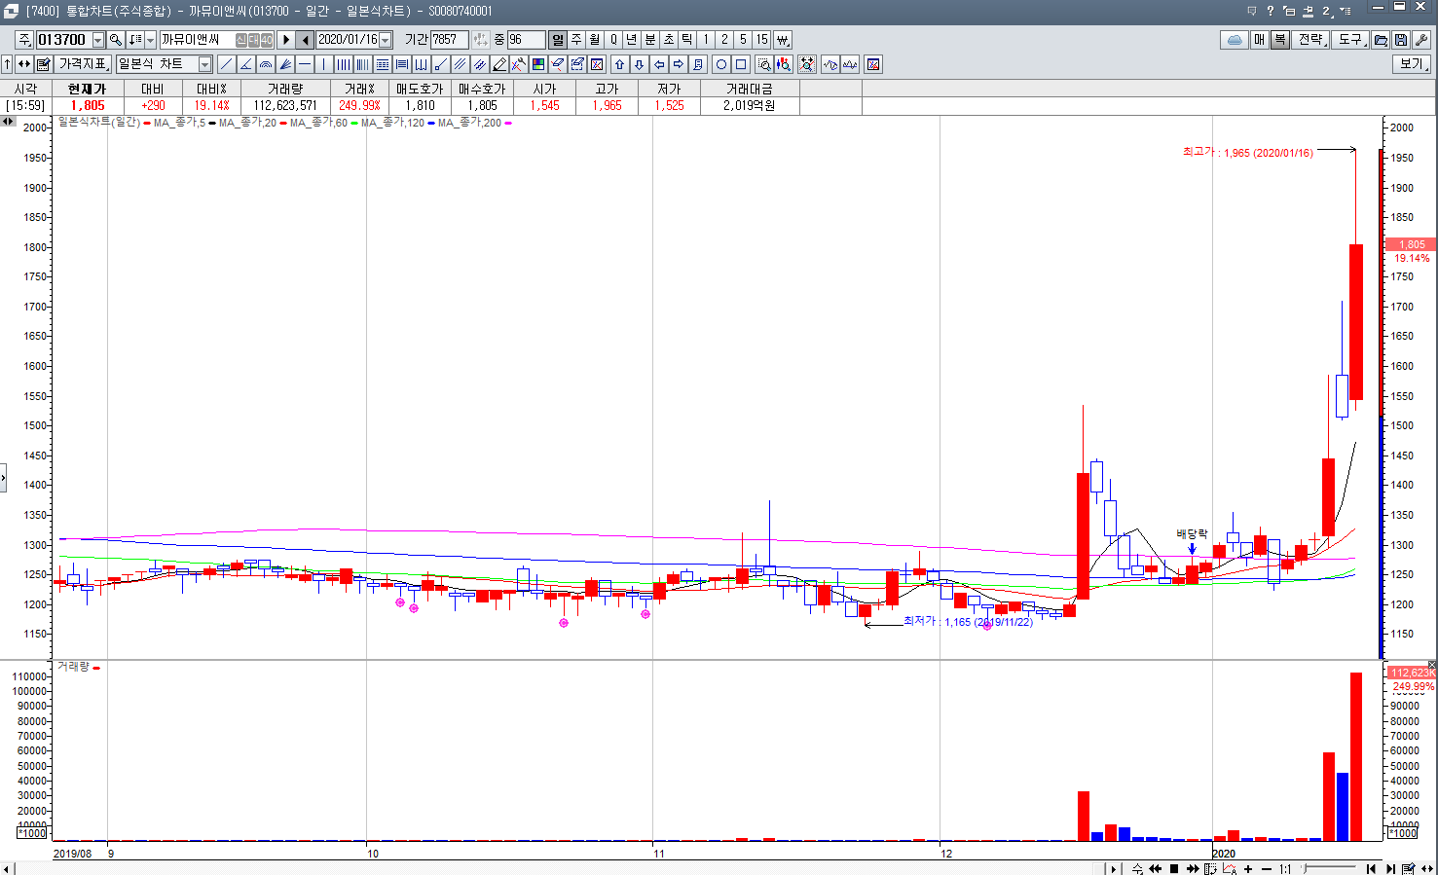
Task: Click the play forward arrow button
Action: coord(286,40)
